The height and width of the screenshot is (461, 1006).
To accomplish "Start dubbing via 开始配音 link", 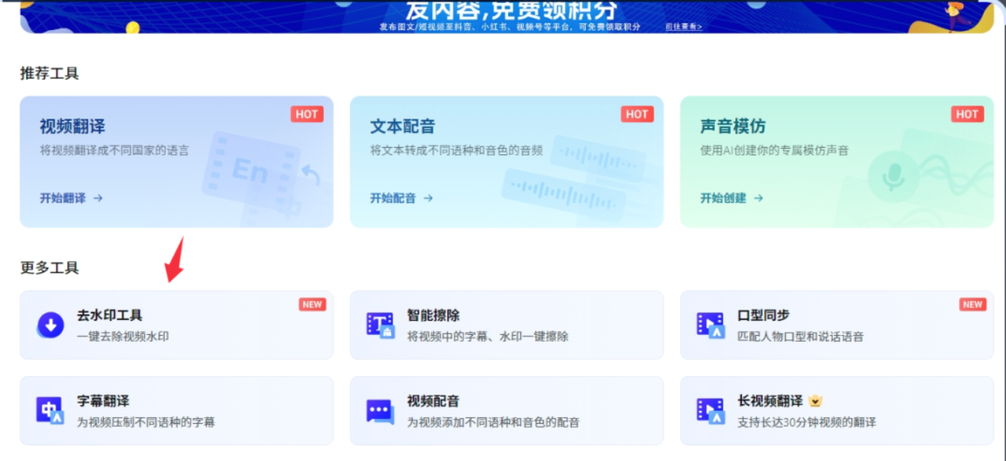I will [402, 198].
